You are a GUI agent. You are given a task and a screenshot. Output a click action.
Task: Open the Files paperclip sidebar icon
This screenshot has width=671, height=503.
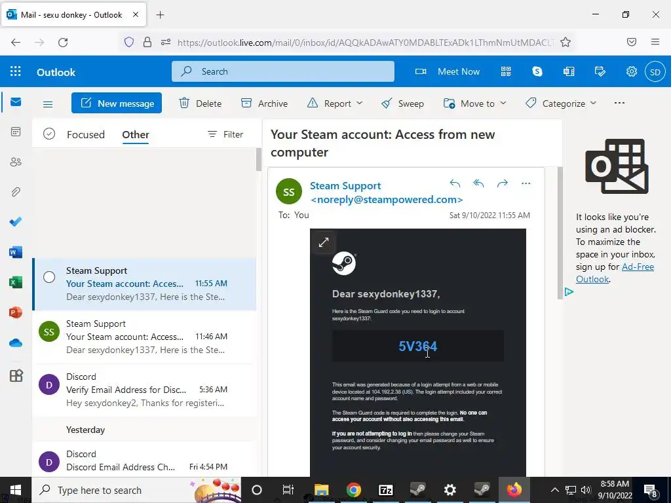click(16, 192)
